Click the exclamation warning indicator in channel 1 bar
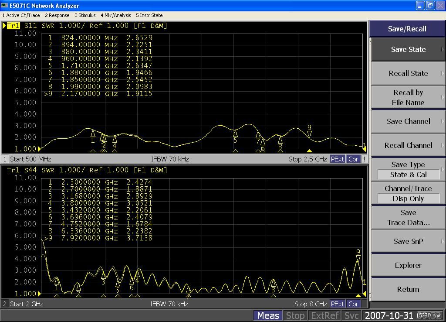This screenshot has width=446, height=322. click(x=364, y=159)
